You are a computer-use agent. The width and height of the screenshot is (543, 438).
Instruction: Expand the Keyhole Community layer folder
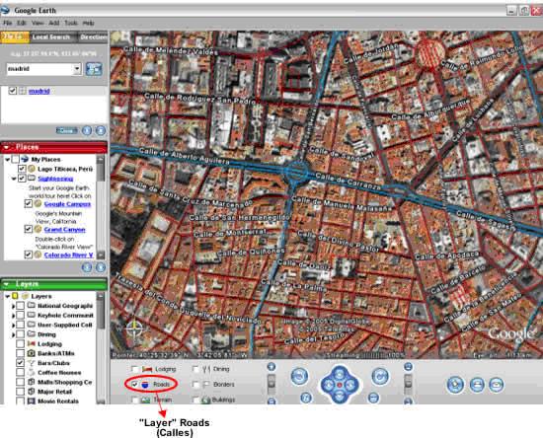click(x=13, y=316)
